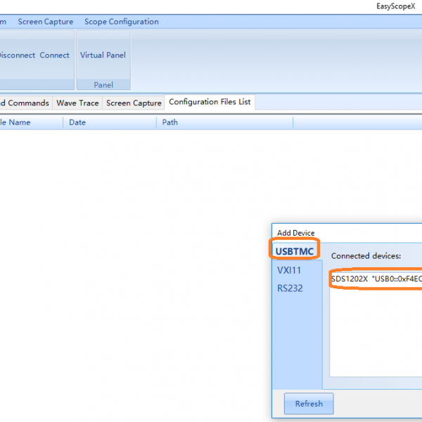Choose the RS232 connection type
This screenshot has width=422, height=422.
[x=290, y=288]
